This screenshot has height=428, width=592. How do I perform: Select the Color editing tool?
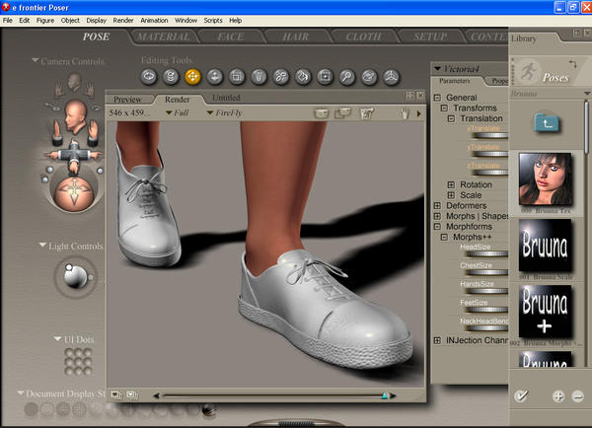tap(303, 77)
